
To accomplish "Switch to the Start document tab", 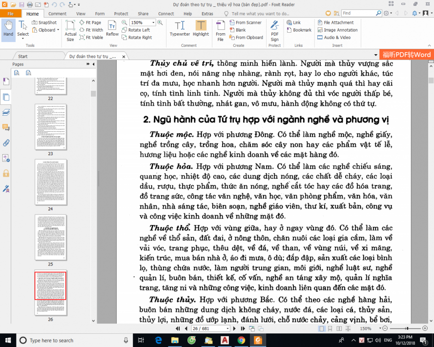I will (23, 56).
